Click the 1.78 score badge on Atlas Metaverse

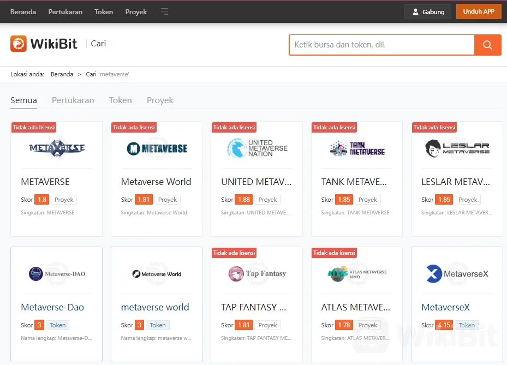tap(344, 325)
